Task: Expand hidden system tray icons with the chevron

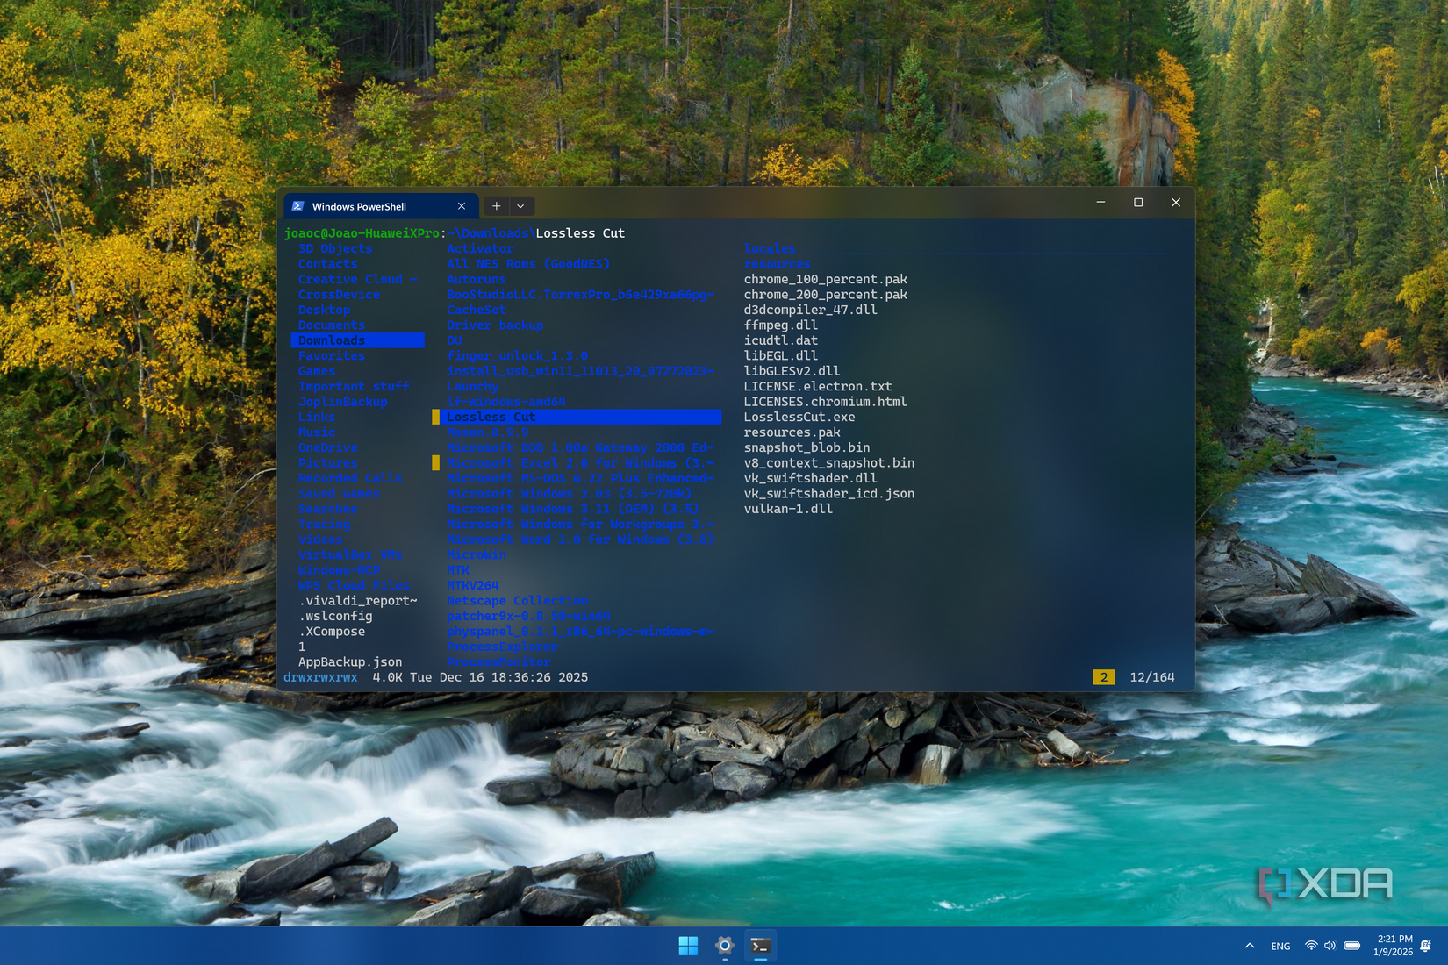Action: pos(1249,946)
